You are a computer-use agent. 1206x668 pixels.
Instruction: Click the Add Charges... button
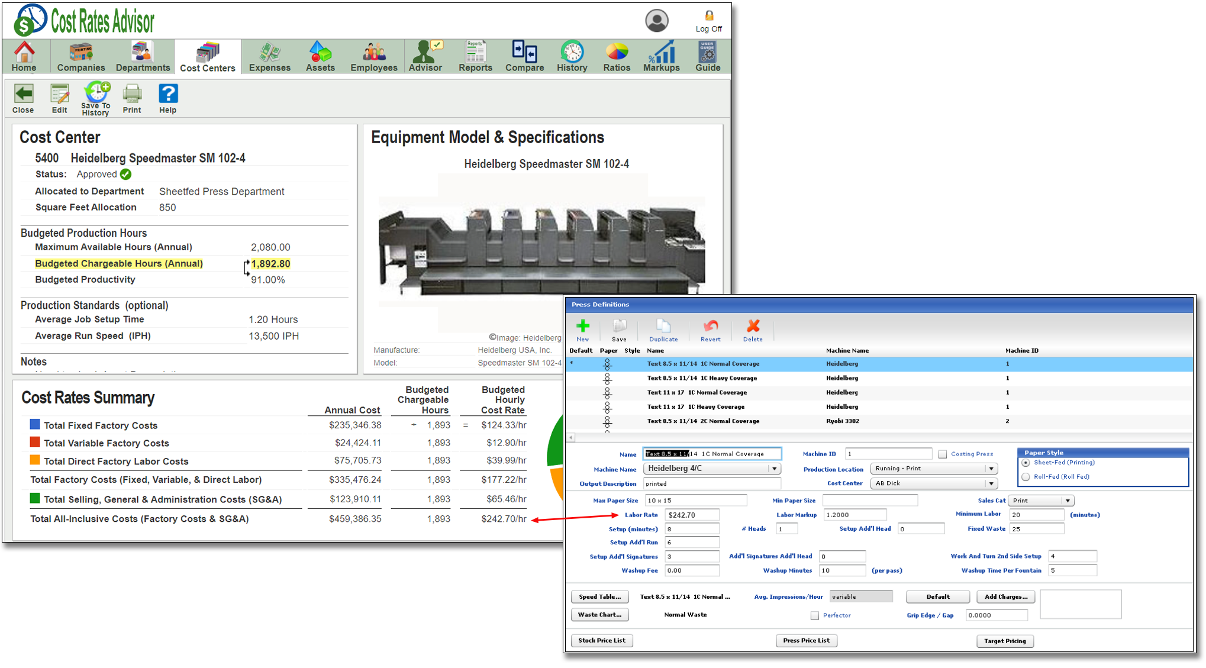click(x=1006, y=597)
